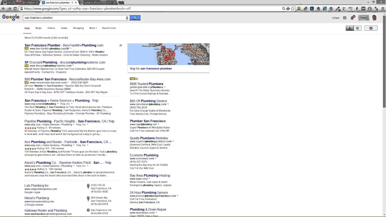
Task: Open search settings gear
Action: pyautogui.click(x=371, y=28)
